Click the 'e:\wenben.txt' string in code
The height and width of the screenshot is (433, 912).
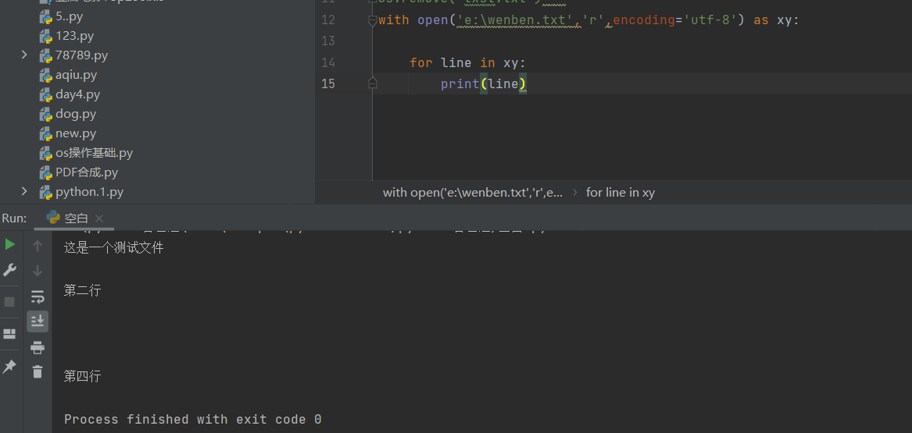click(x=515, y=20)
